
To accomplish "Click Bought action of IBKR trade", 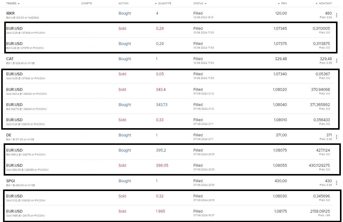I will 125,13.
